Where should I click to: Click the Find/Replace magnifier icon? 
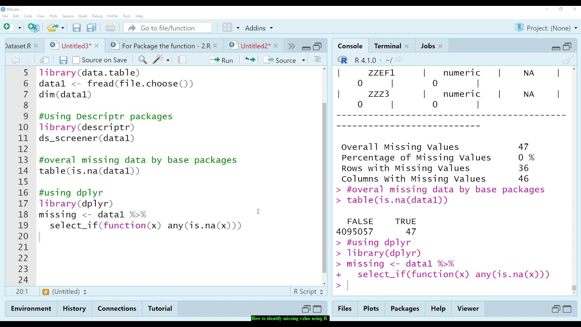pos(143,60)
